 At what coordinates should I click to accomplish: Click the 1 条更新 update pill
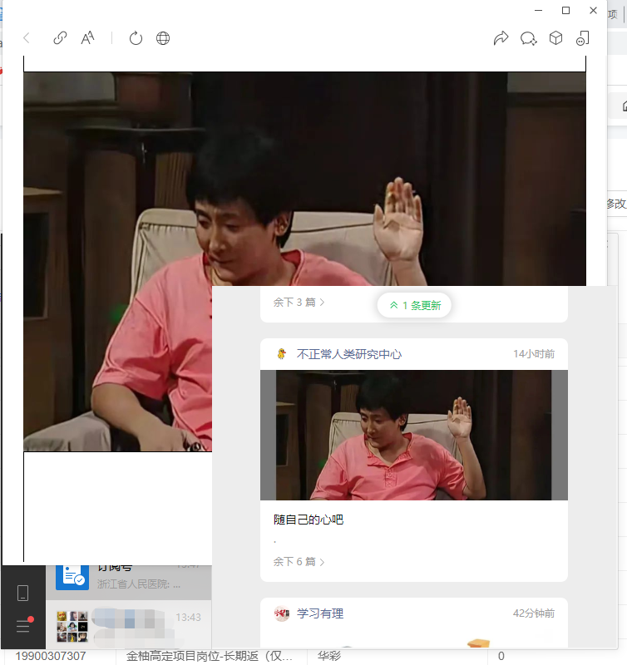(414, 305)
